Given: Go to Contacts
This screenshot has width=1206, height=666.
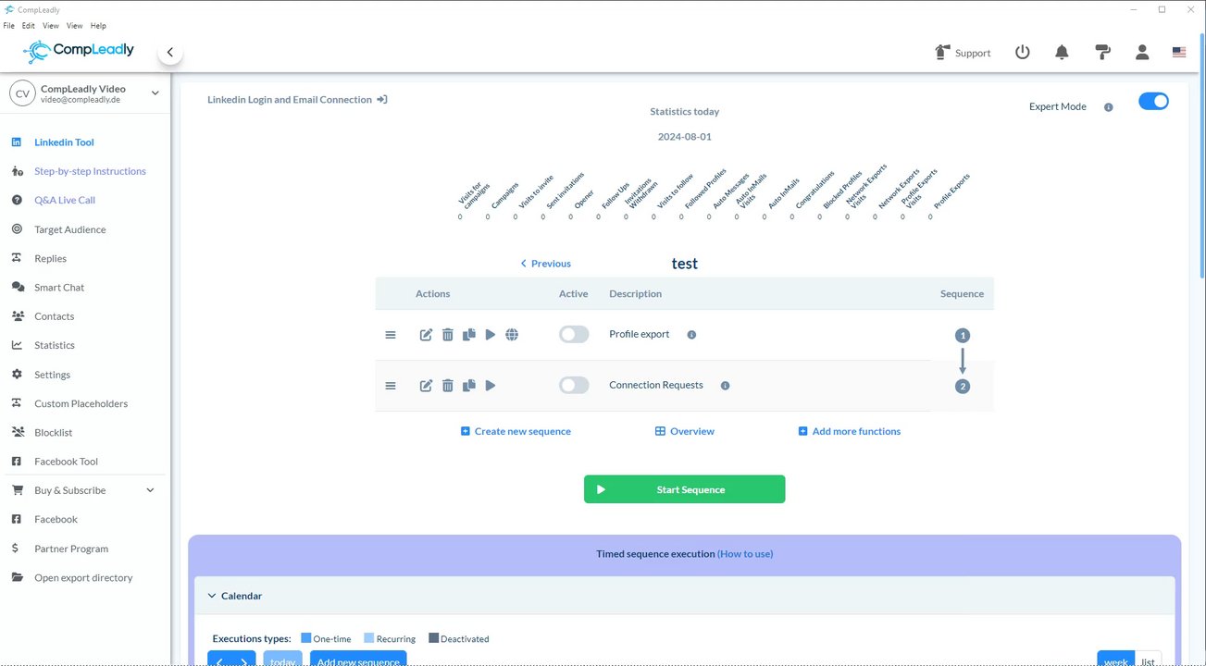Looking at the screenshot, I should [x=54, y=316].
